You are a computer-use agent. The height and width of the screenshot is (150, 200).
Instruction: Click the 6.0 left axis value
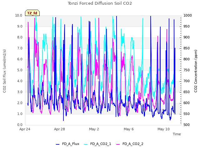tap(20, 59)
